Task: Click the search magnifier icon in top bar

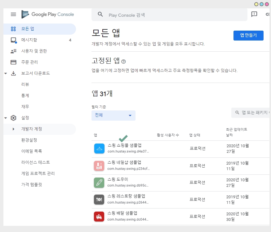Action: [x=100, y=14]
